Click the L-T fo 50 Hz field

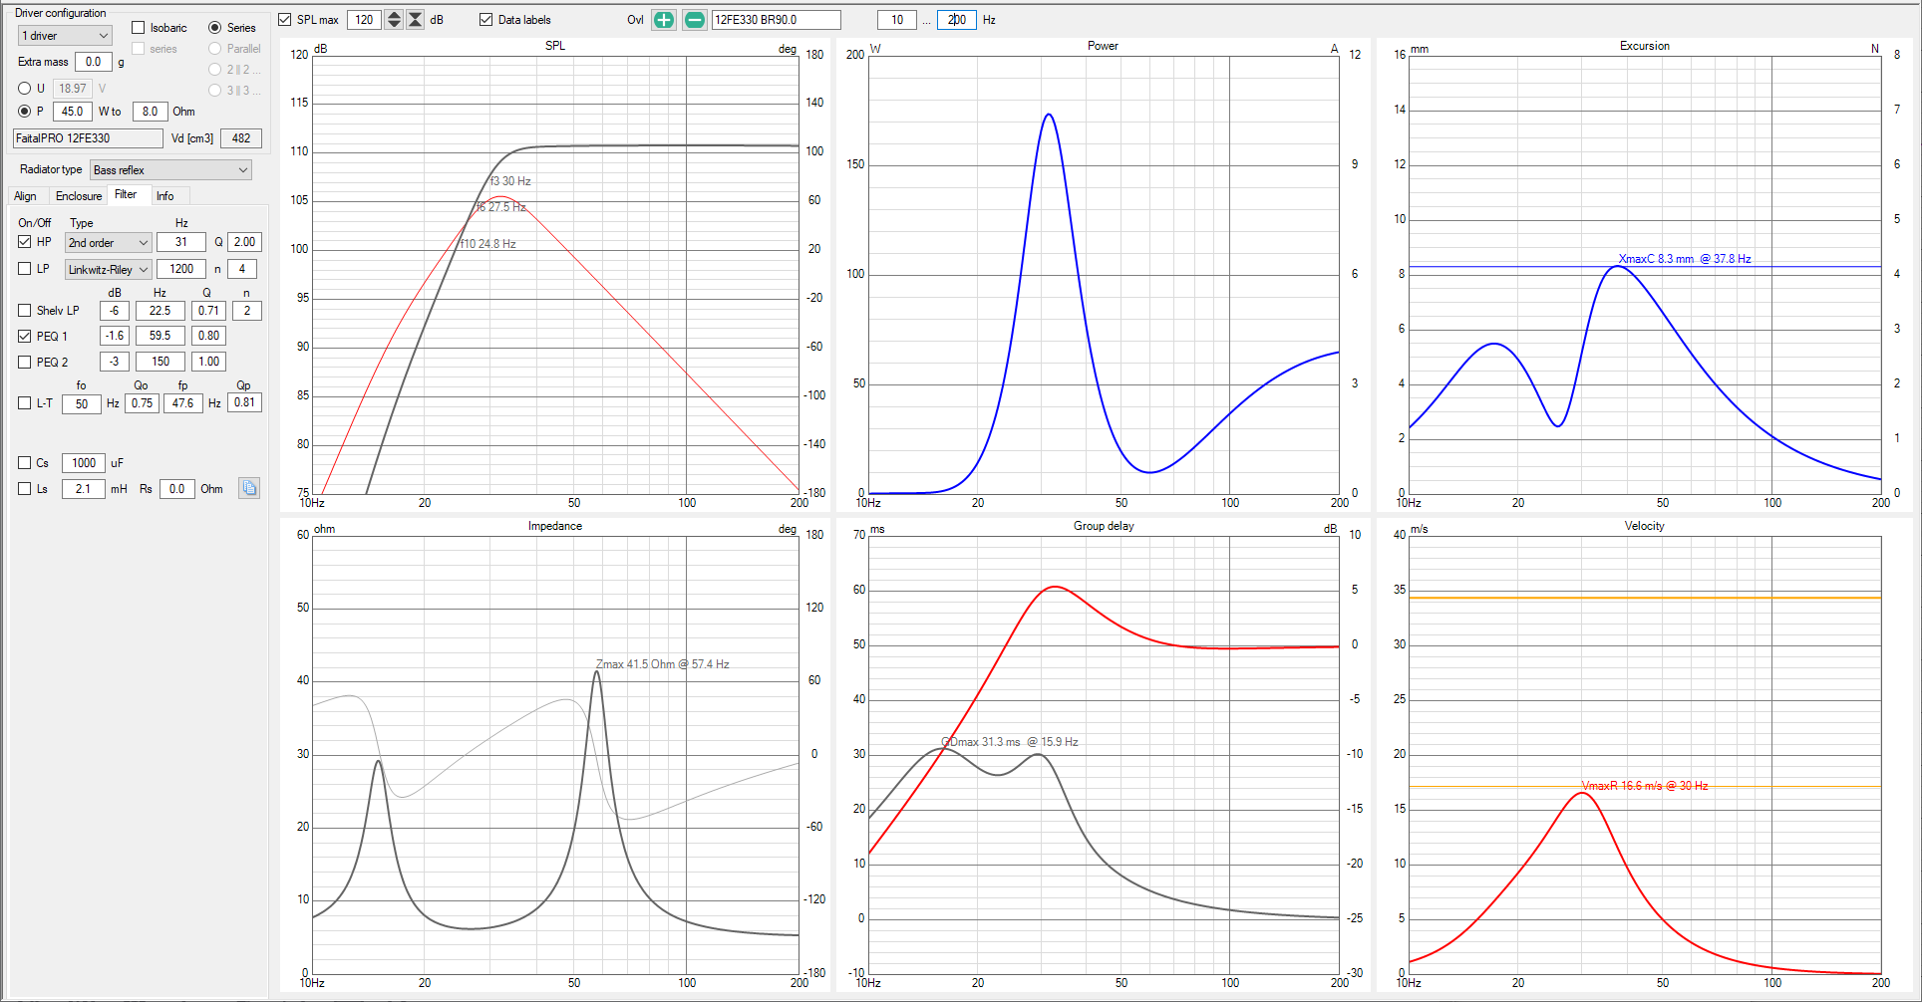(x=82, y=403)
